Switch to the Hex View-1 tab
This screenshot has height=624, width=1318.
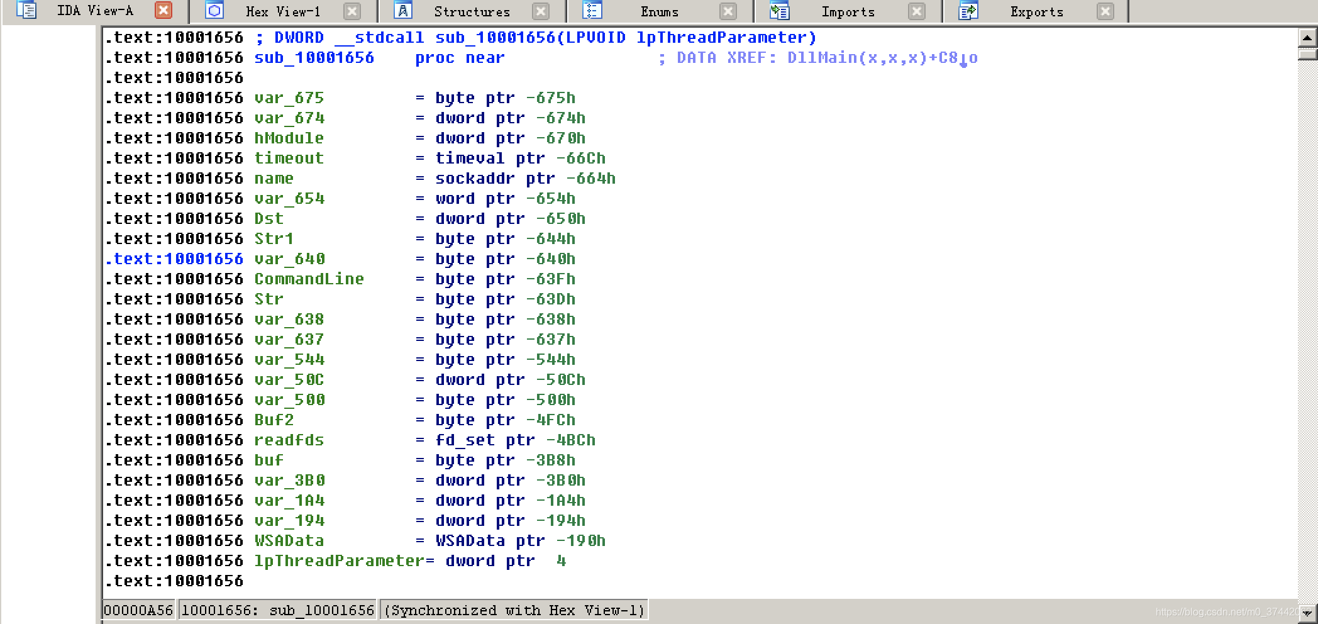283,11
